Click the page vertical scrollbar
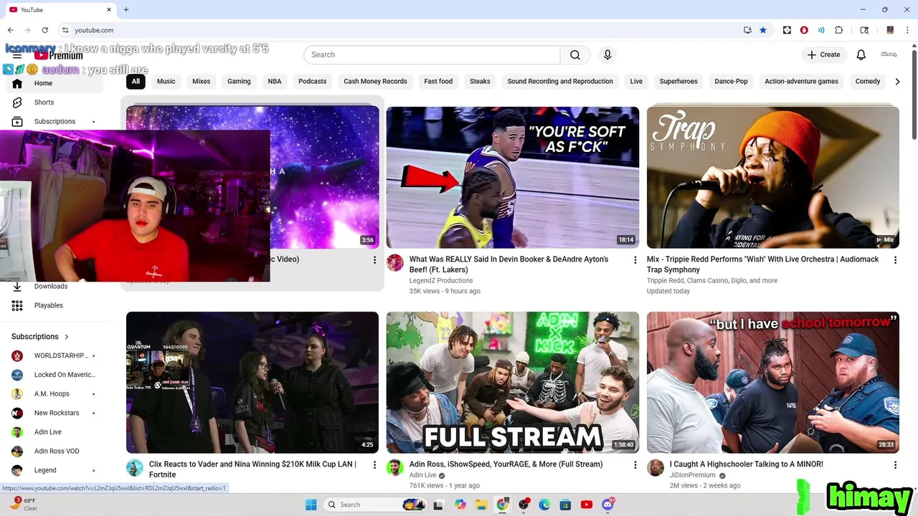 pyautogui.click(x=914, y=93)
